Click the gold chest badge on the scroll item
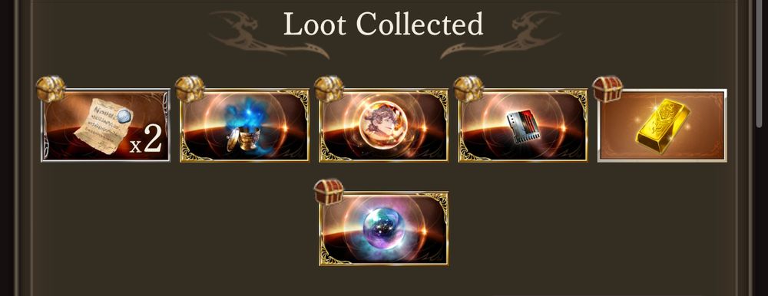768x296 pixels. coord(51,88)
